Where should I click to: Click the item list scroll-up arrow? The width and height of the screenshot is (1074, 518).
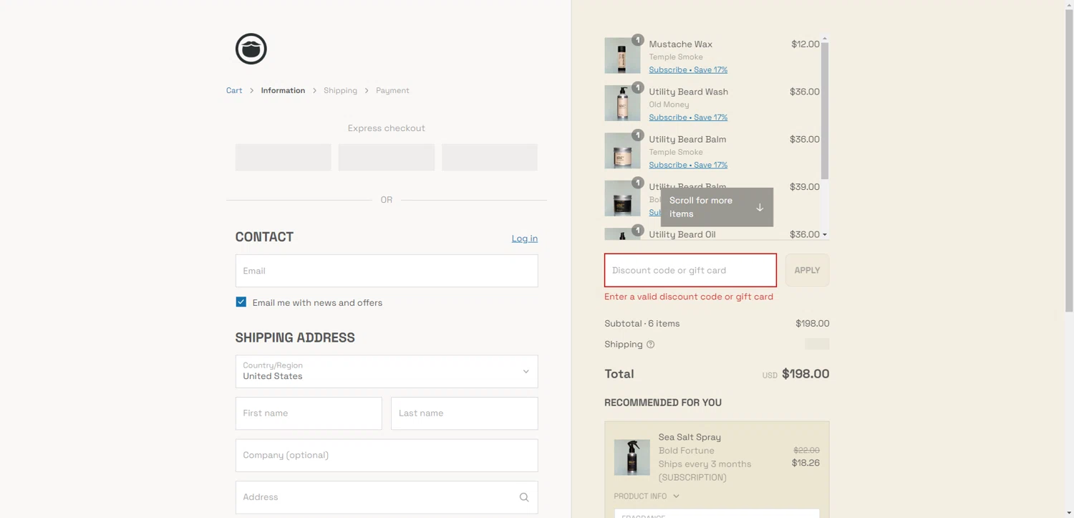pos(825,39)
